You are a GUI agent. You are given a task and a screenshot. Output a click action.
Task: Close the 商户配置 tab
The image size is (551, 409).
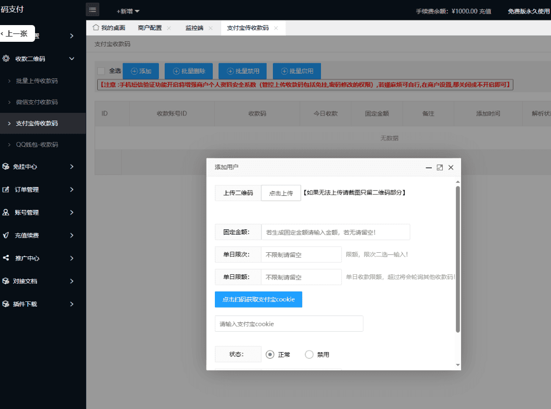pos(169,28)
